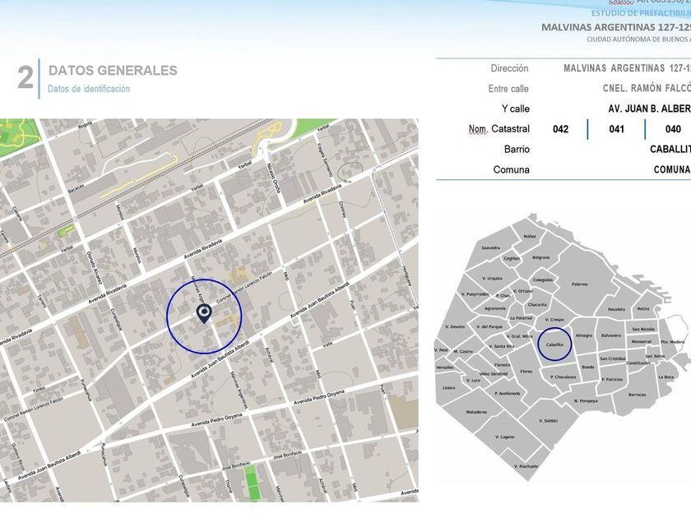
Task: Click the Liniers neighborhood label
Action: coord(448,388)
